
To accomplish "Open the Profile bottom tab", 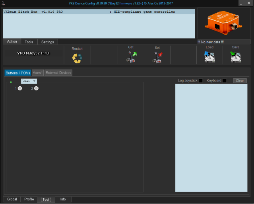I will point(29,199).
